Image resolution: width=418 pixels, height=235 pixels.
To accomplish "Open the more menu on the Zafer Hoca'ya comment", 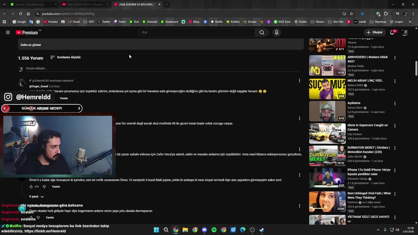I will pos(299,149).
